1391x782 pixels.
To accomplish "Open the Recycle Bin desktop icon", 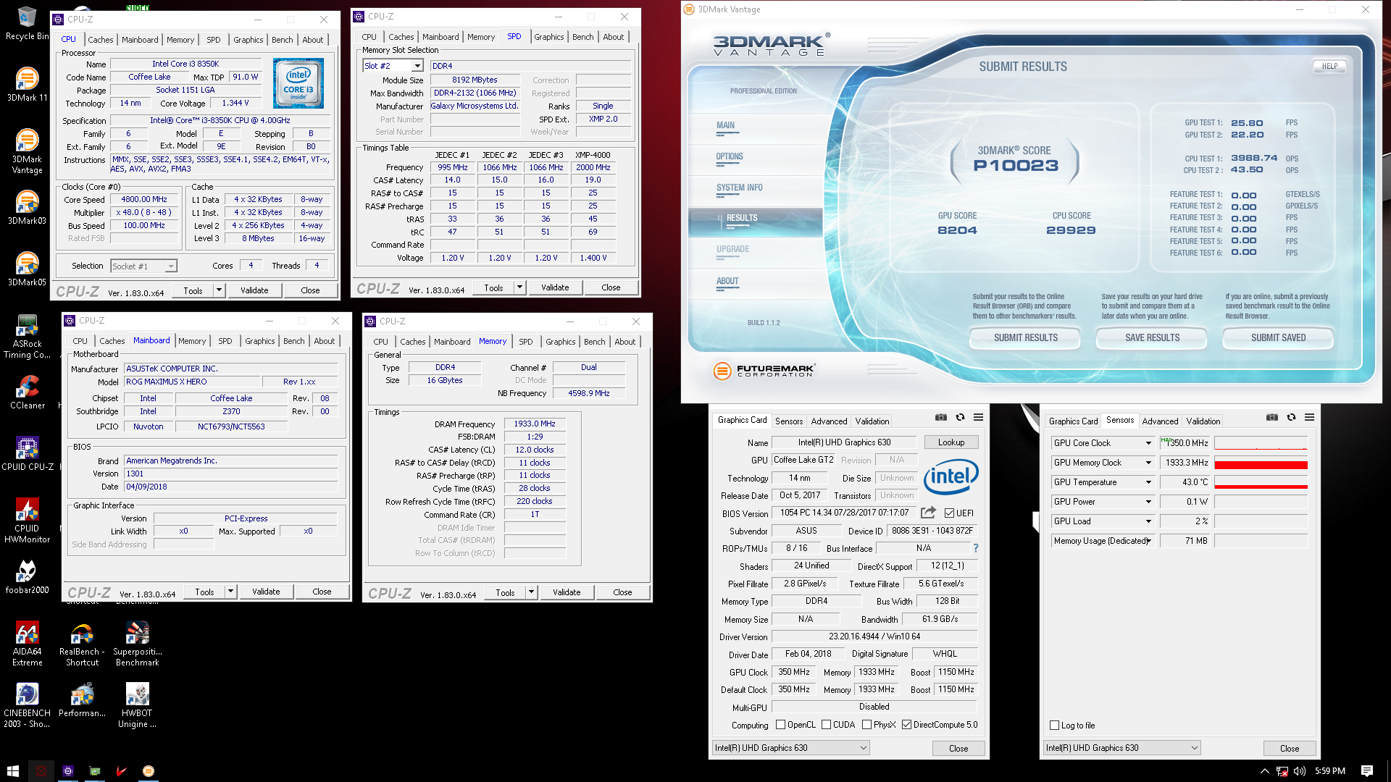I will pyautogui.click(x=27, y=24).
